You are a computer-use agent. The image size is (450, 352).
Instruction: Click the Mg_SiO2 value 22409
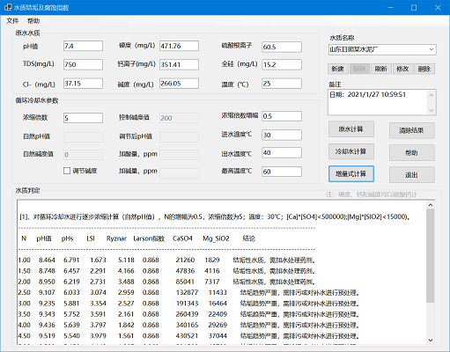pos(218,314)
